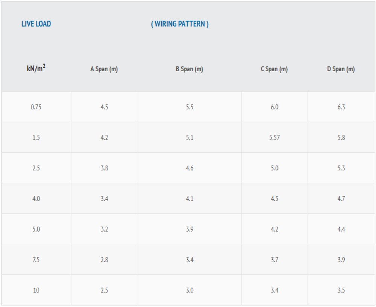Viewport: 376px width, 307px height.
Task: Select the B Span (m) column header
Action: click(x=190, y=69)
